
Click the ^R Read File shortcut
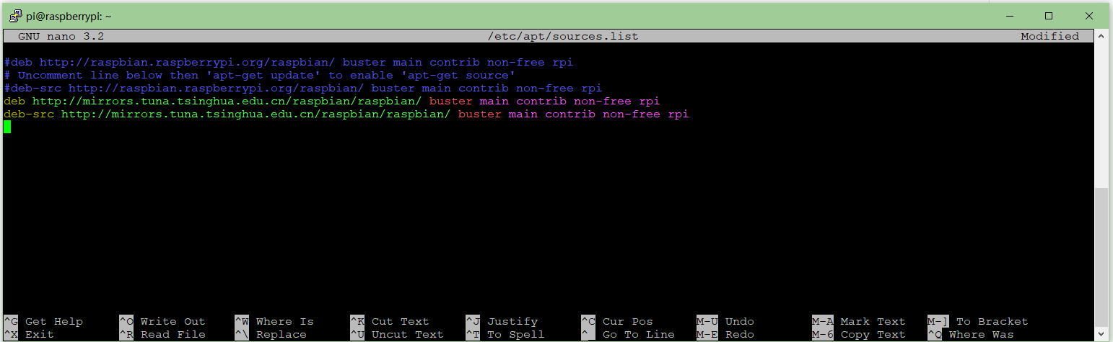(x=162, y=335)
